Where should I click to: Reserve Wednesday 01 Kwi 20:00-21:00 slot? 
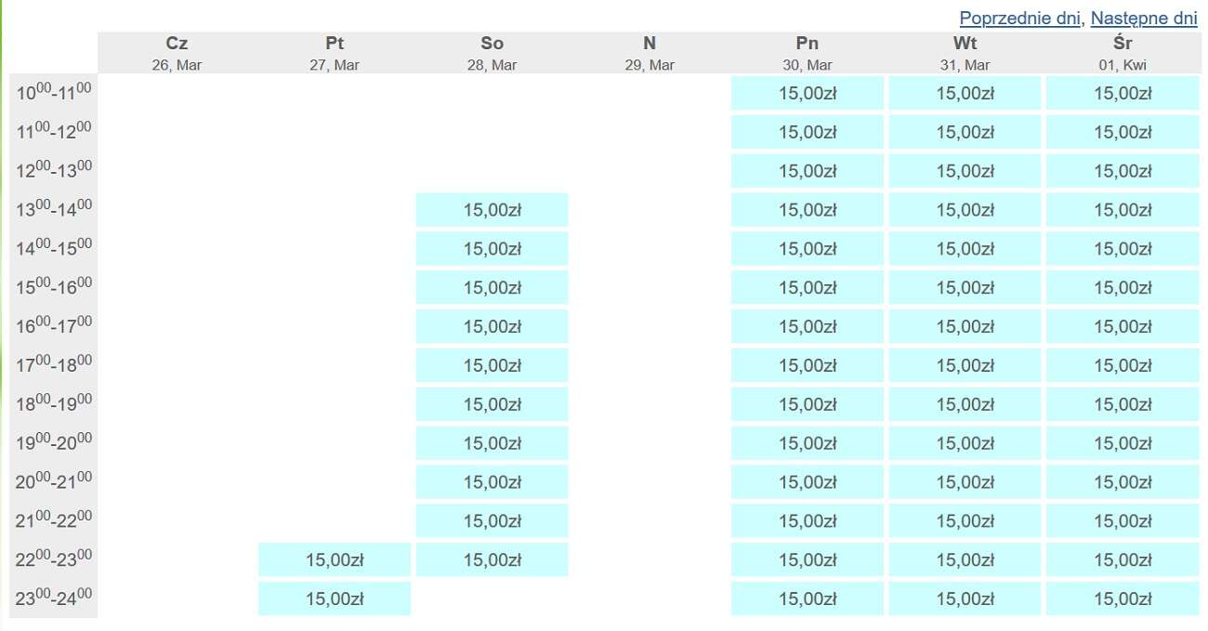1123,482
